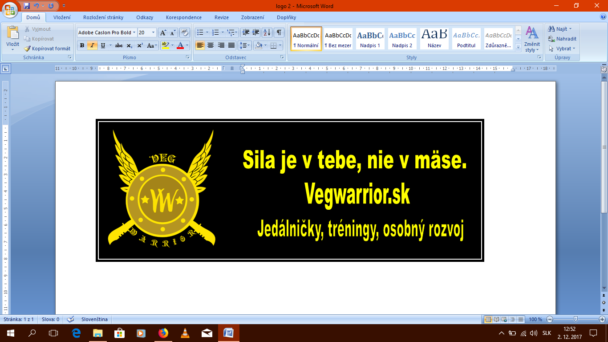Click the tab selector box at ruler corner
608x342 pixels.
click(6, 69)
